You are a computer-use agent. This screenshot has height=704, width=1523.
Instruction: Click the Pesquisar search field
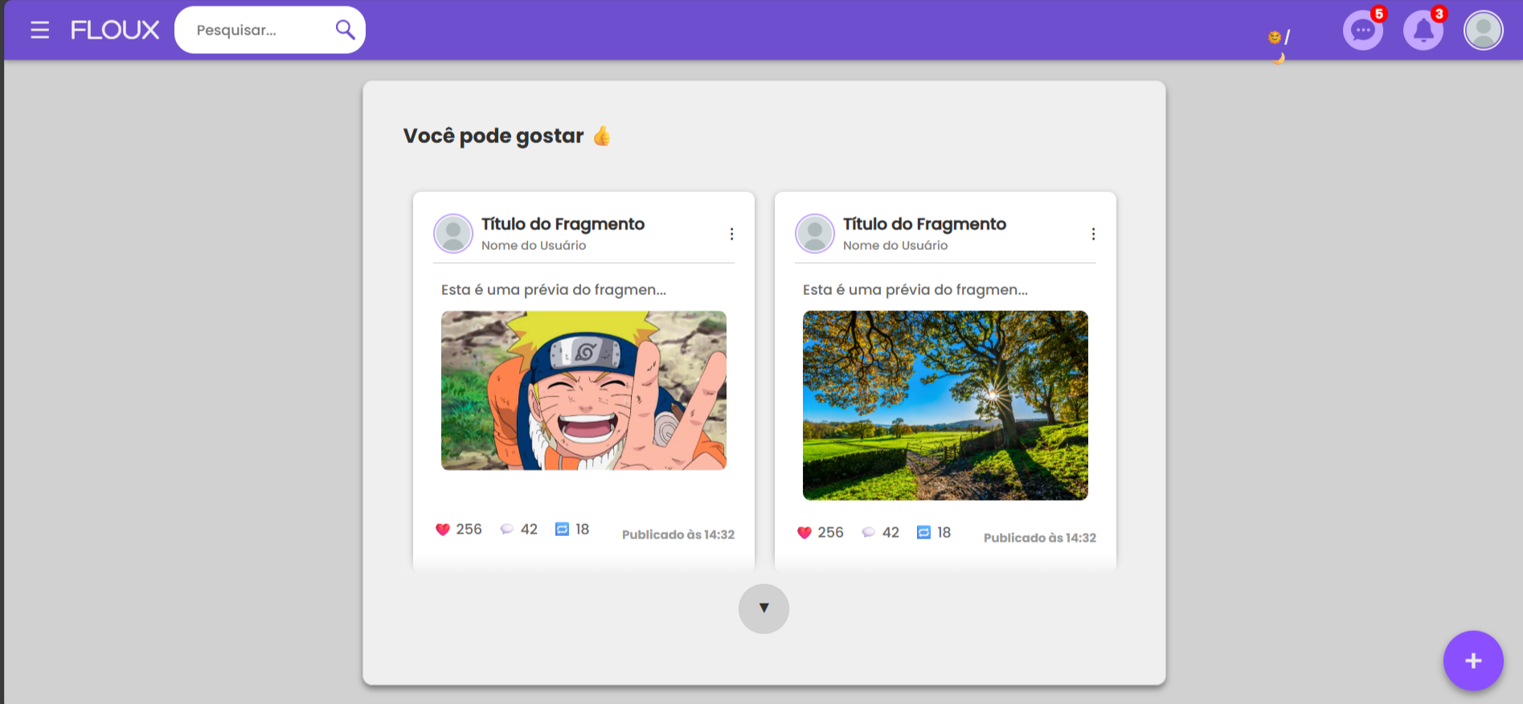[x=257, y=31]
